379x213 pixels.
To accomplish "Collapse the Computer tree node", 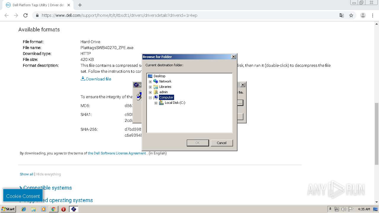I will pos(150,98).
